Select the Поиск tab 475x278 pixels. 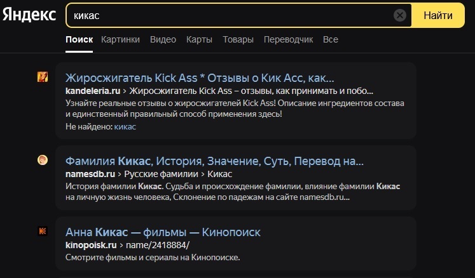click(x=79, y=39)
